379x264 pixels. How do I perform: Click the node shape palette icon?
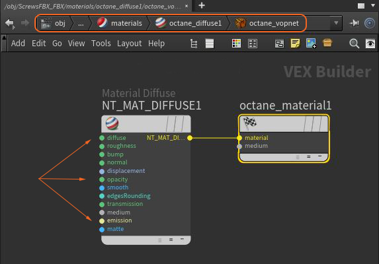(x=253, y=44)
